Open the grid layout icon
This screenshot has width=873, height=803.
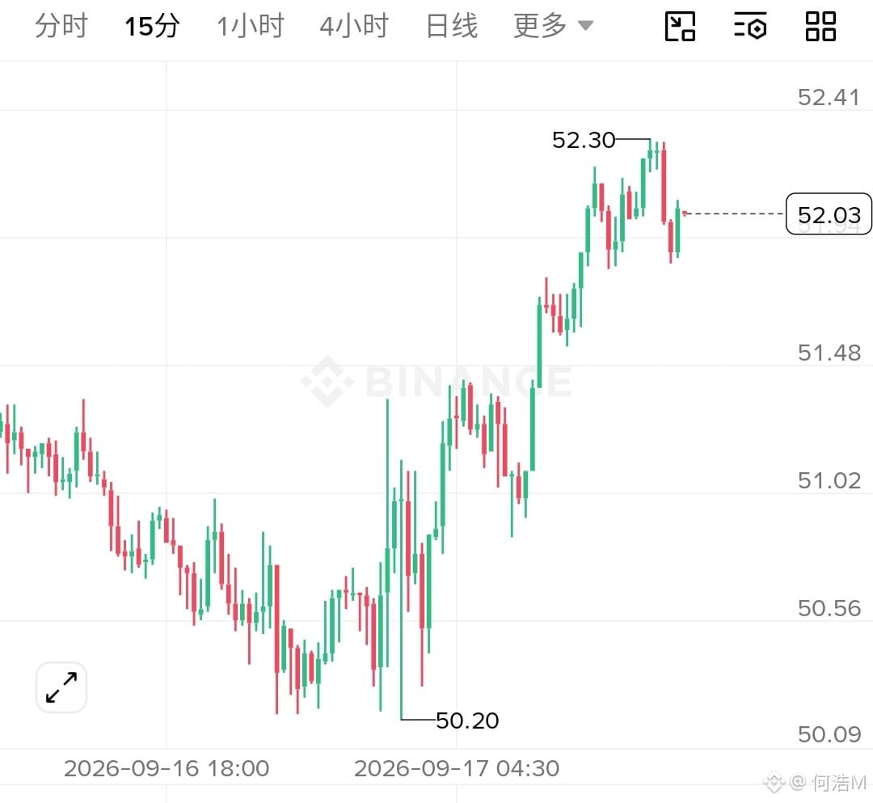click(820, 26)
